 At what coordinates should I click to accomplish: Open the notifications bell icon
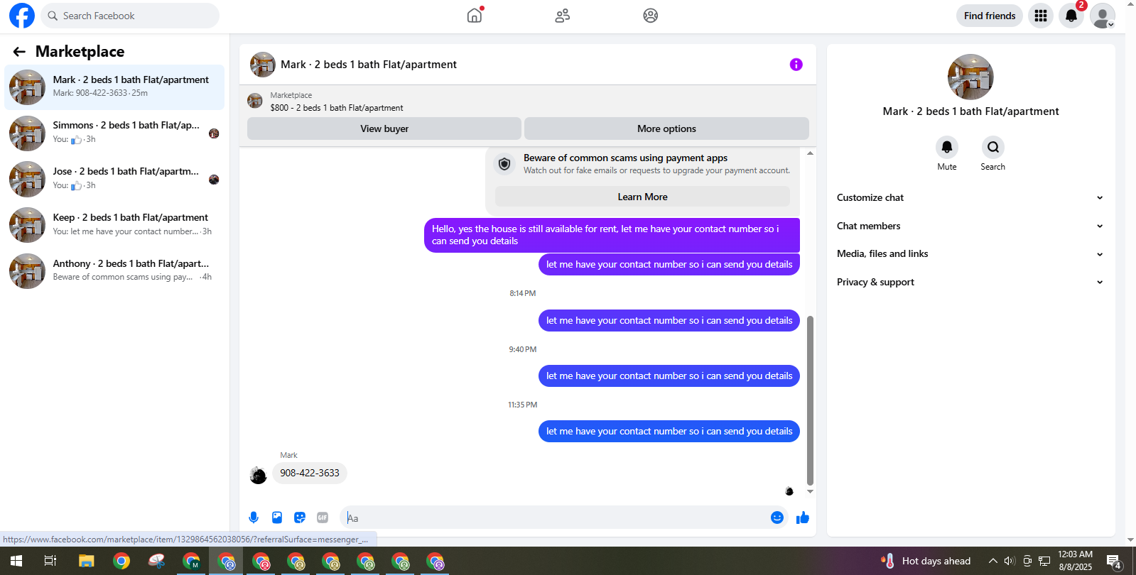pos(1071,16)
